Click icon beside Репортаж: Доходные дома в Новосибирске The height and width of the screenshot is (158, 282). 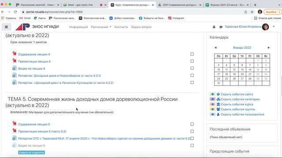(x=15, y=75)
